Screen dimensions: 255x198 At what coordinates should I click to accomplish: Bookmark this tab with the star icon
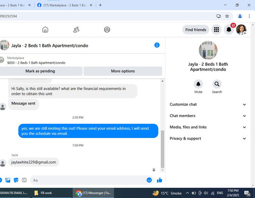point(227,16)
